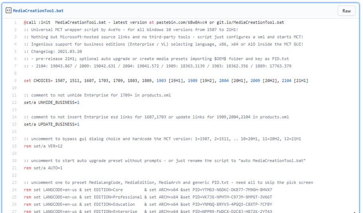Image resolution: width=363 pixels, height=213 pixels.
Task: Click line number 12 for UNHIDE_BUSINESS
Action: tap(14, 103)
